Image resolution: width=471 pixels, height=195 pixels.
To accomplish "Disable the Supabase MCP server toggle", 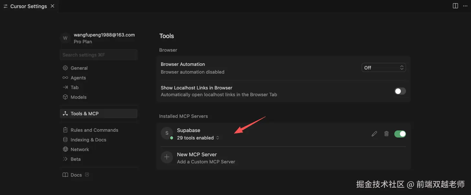I will (400, 134).
